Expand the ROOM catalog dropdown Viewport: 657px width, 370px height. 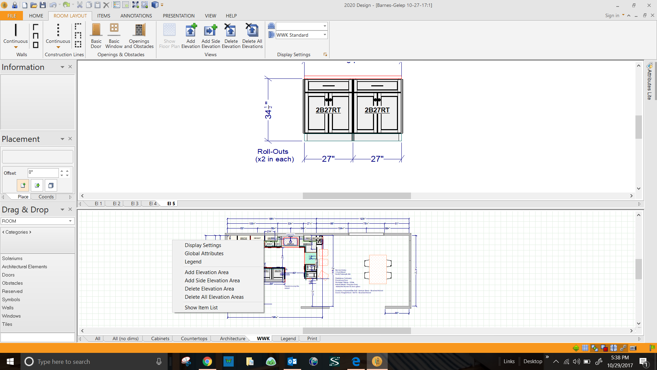coord(70,221)
